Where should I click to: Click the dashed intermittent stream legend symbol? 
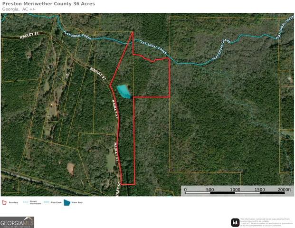coord(26,202)
